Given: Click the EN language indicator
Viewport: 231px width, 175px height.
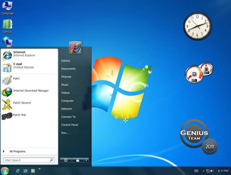Looking at the screenshot, I should (x=196, y=171).
